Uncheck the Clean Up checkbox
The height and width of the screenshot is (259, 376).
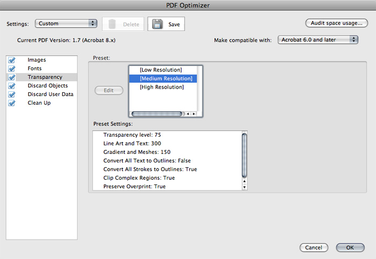click(x=12, y=103)
